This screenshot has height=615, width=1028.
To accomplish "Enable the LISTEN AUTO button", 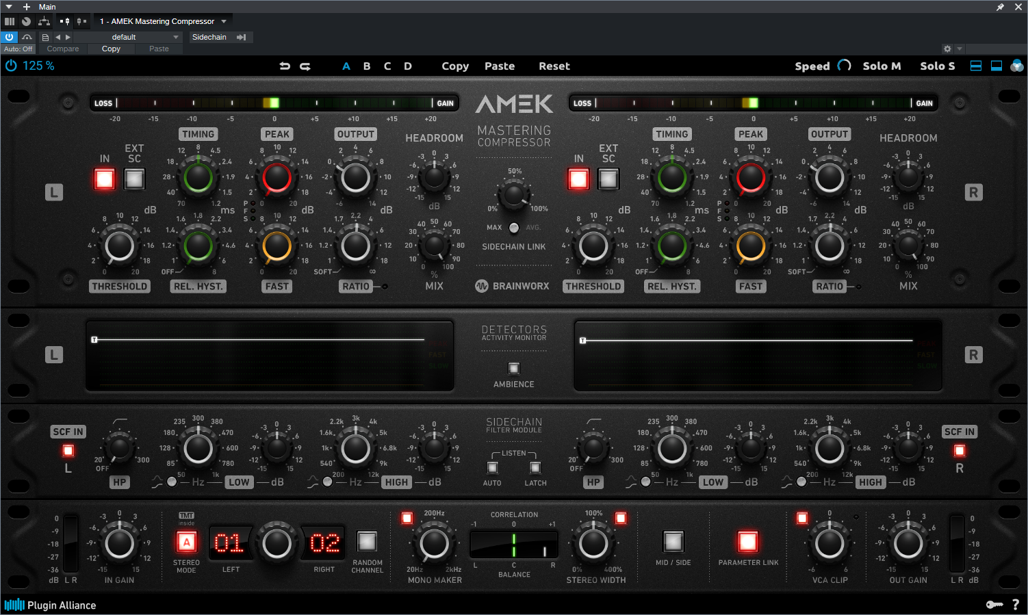I will [492, 468].
